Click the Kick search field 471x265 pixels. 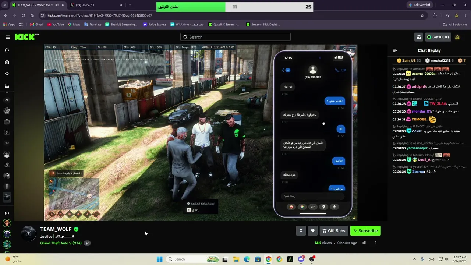pyautogui.click(x=235, y=37)
